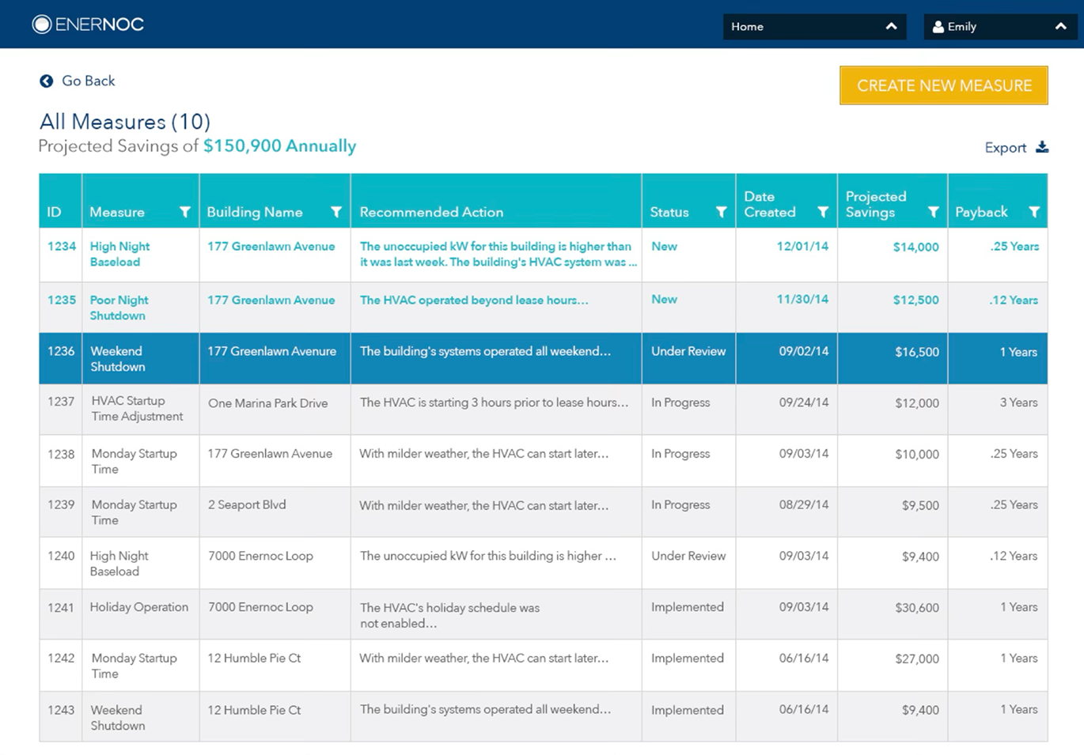Click One Marina Park Drive building cell
1084x755 pixels.
click(267, 403)
